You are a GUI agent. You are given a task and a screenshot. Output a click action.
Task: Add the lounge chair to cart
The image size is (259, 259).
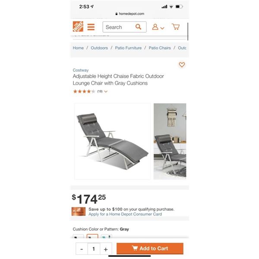click(150, 249)
